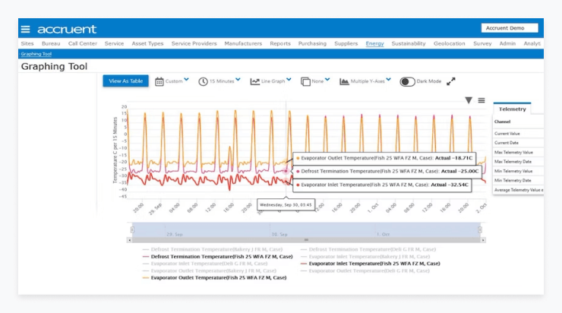Open the Manufacturers menu

243,43
